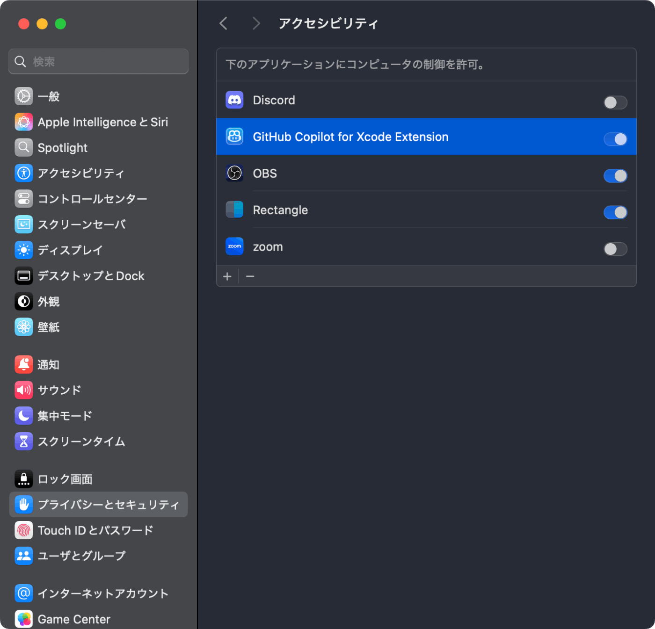Image resolution: width=655 pixels, height=629 pixels.
Task: Open the Touch ID とパスワード label
Action: tap(95, 530)
